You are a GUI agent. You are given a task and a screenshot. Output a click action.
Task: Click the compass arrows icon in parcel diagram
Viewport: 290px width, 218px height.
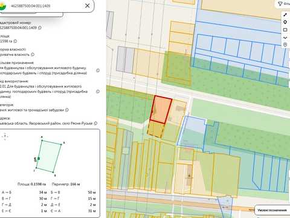(x=5, y=136)
